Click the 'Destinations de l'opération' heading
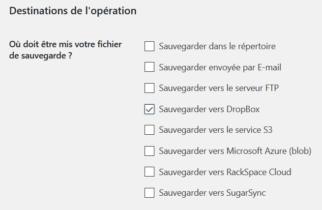The width and height of the screenshot is (322, 210). pyautogui.click(x=73, y=11)
